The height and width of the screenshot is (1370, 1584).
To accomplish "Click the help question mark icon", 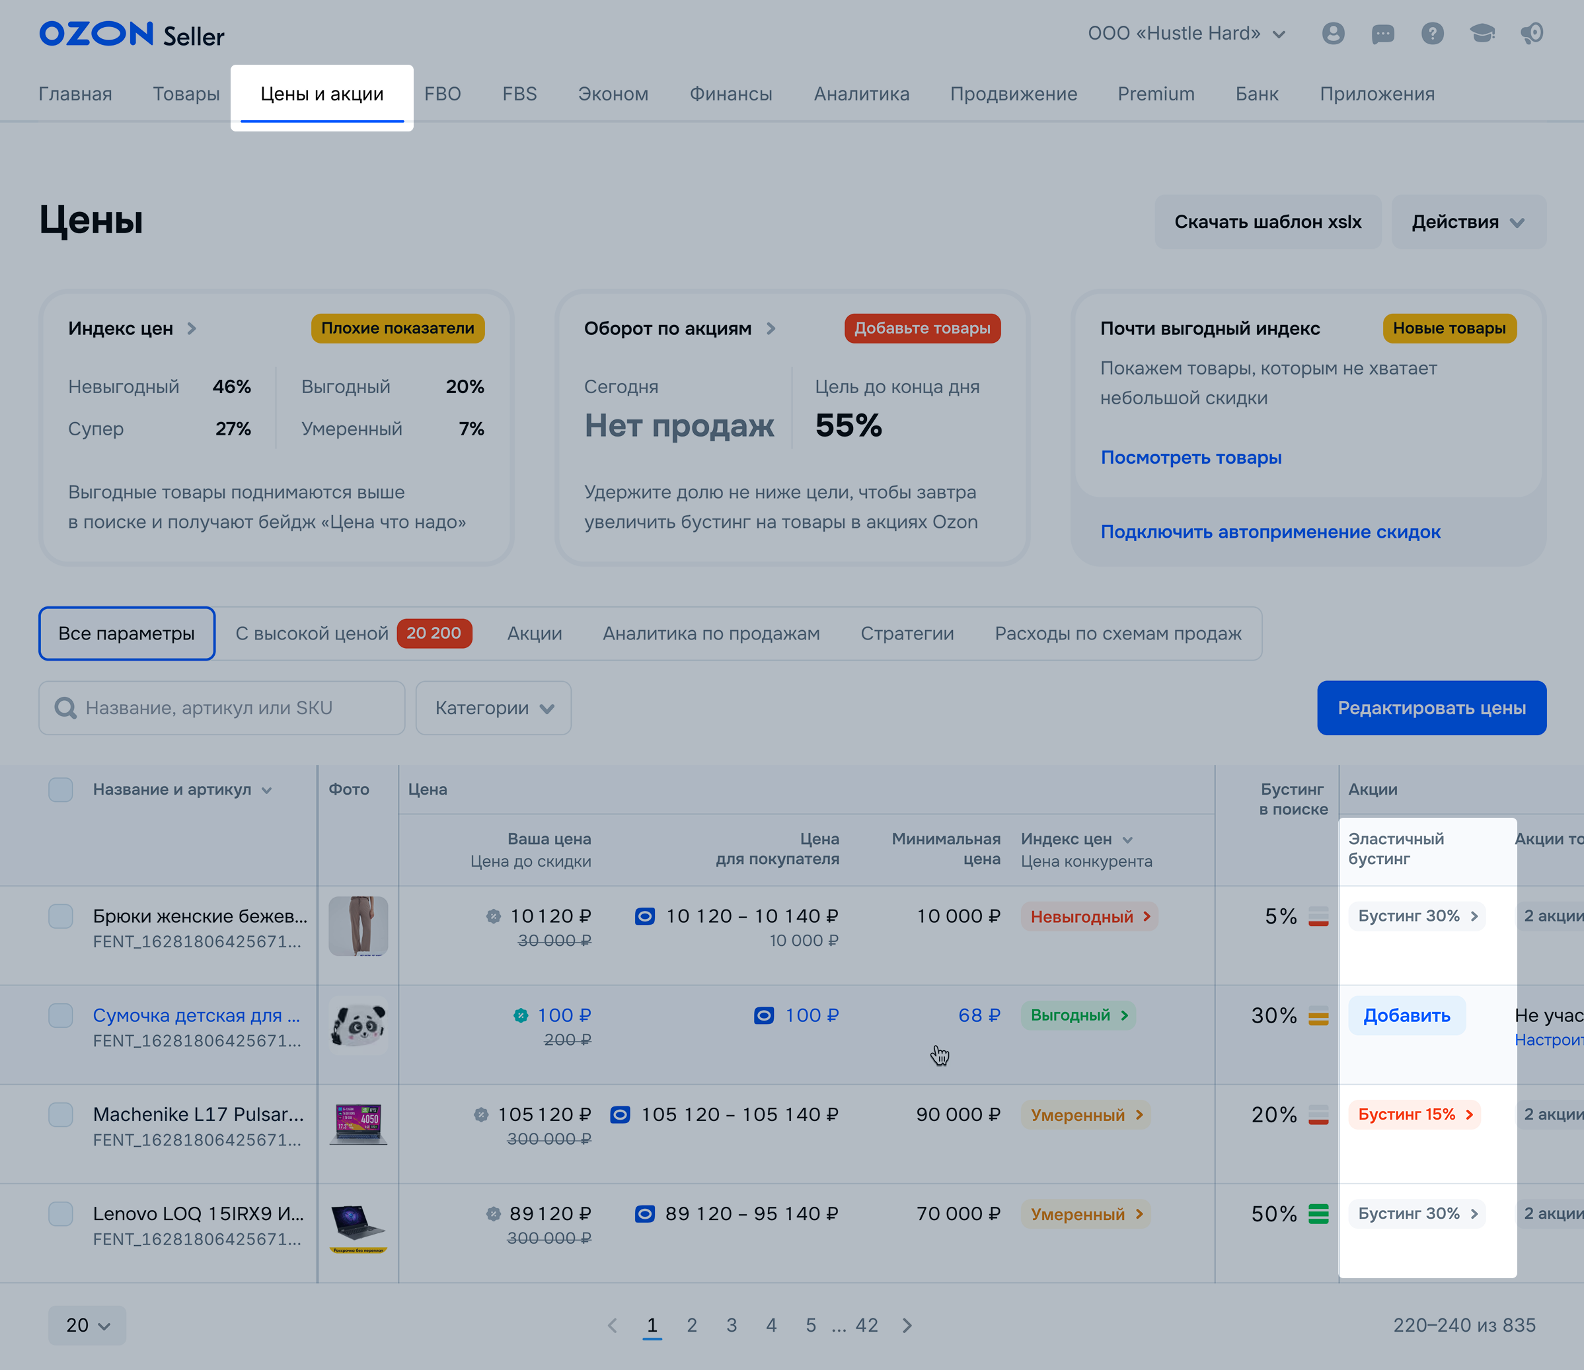I will click(x=1432, y=34).
